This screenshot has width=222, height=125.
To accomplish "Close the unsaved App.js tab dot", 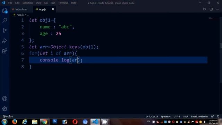I will [x=53, y=9].
